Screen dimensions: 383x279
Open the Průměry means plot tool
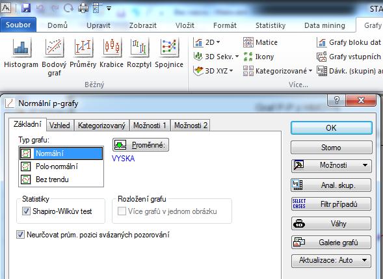[x=83, y=53]
